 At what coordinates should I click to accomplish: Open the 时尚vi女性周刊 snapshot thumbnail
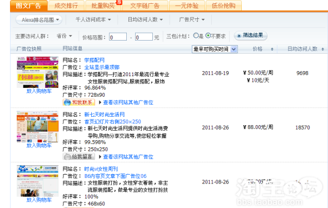[38, 181]
